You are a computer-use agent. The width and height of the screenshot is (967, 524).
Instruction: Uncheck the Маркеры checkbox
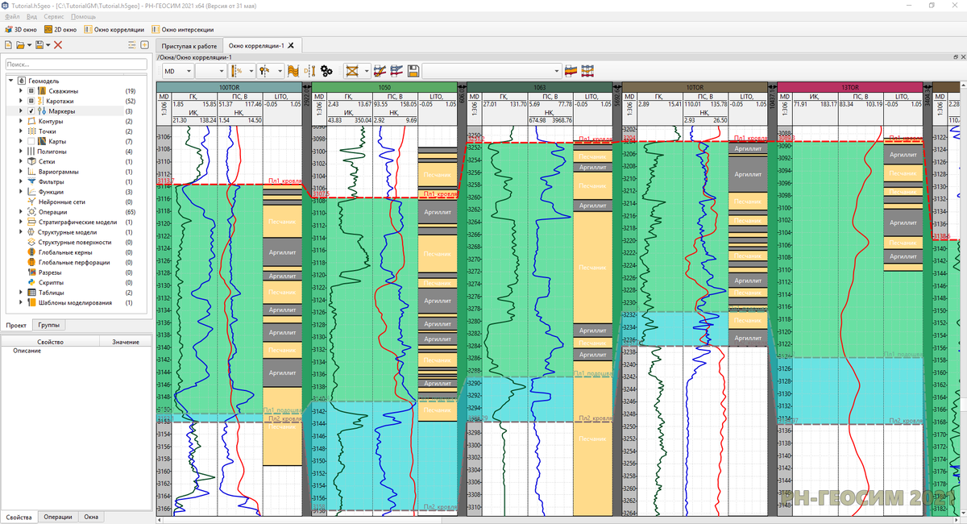(31, 111)
